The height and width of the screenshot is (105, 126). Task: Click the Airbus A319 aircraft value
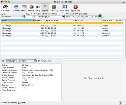(x=27, y=85)
